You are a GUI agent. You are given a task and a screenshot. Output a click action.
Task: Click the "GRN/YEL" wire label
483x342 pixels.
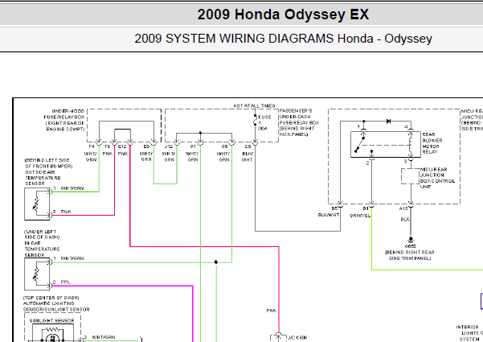tap(360, 216)
